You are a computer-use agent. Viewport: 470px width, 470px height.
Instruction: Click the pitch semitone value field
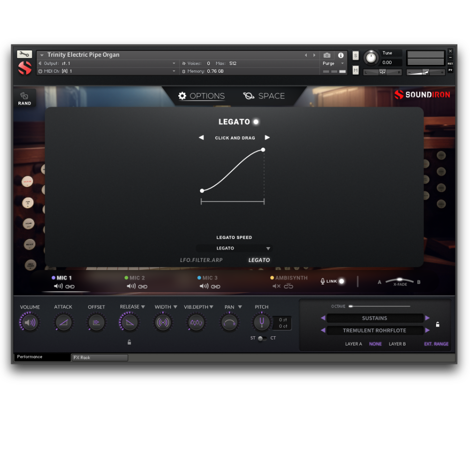(x=282, y=320)
